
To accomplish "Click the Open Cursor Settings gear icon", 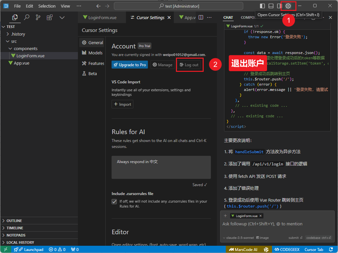I will click(x=288, y=6).
